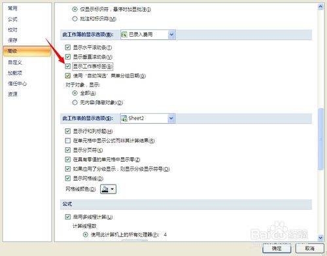Viewport: 327px width, 256px height.
Task: Click the 公式 section header
Action: [67, 204]
